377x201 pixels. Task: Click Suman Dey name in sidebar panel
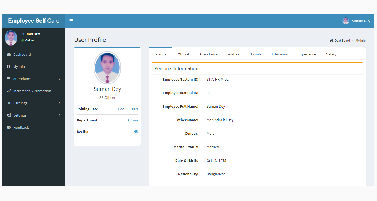click(x=31, y=34)
